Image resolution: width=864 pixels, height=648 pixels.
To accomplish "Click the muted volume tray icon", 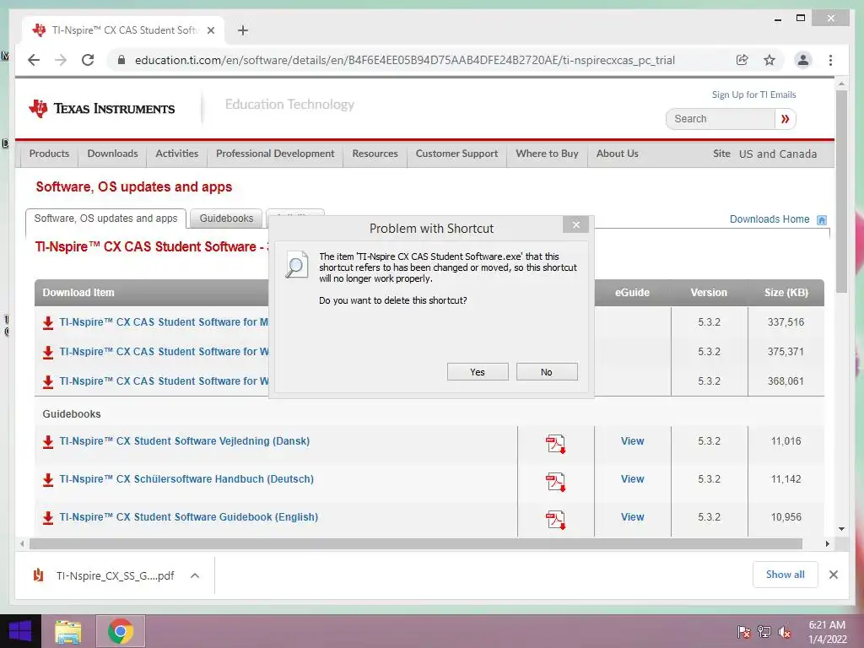I will pos(785,632).
